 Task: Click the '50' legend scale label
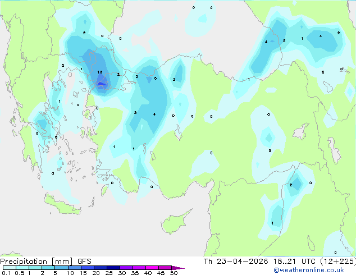click(174, 273)
